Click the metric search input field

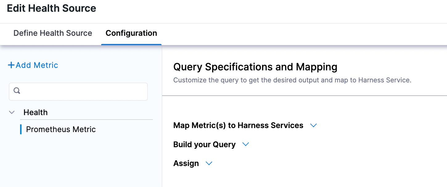(78, 91)
